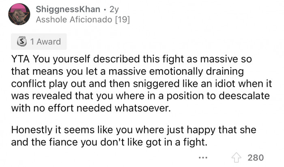The image size is (284, 167).
Task: Click the [19] flair count
Action: pos(125,19)
